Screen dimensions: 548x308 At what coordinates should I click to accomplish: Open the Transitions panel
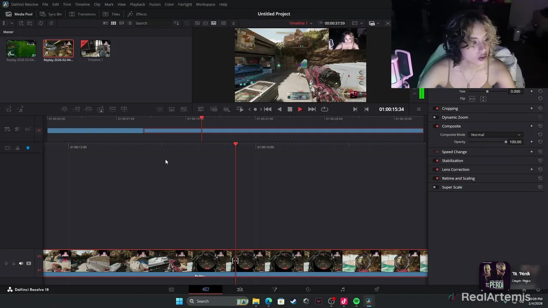tap(82, 14)
